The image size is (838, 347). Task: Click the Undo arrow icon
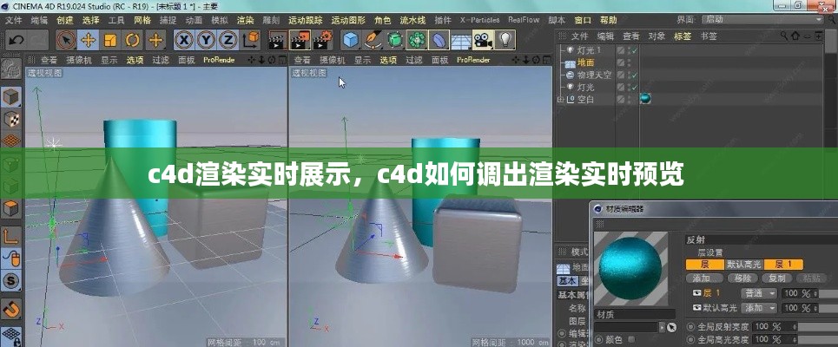click(x=16, y=40)
